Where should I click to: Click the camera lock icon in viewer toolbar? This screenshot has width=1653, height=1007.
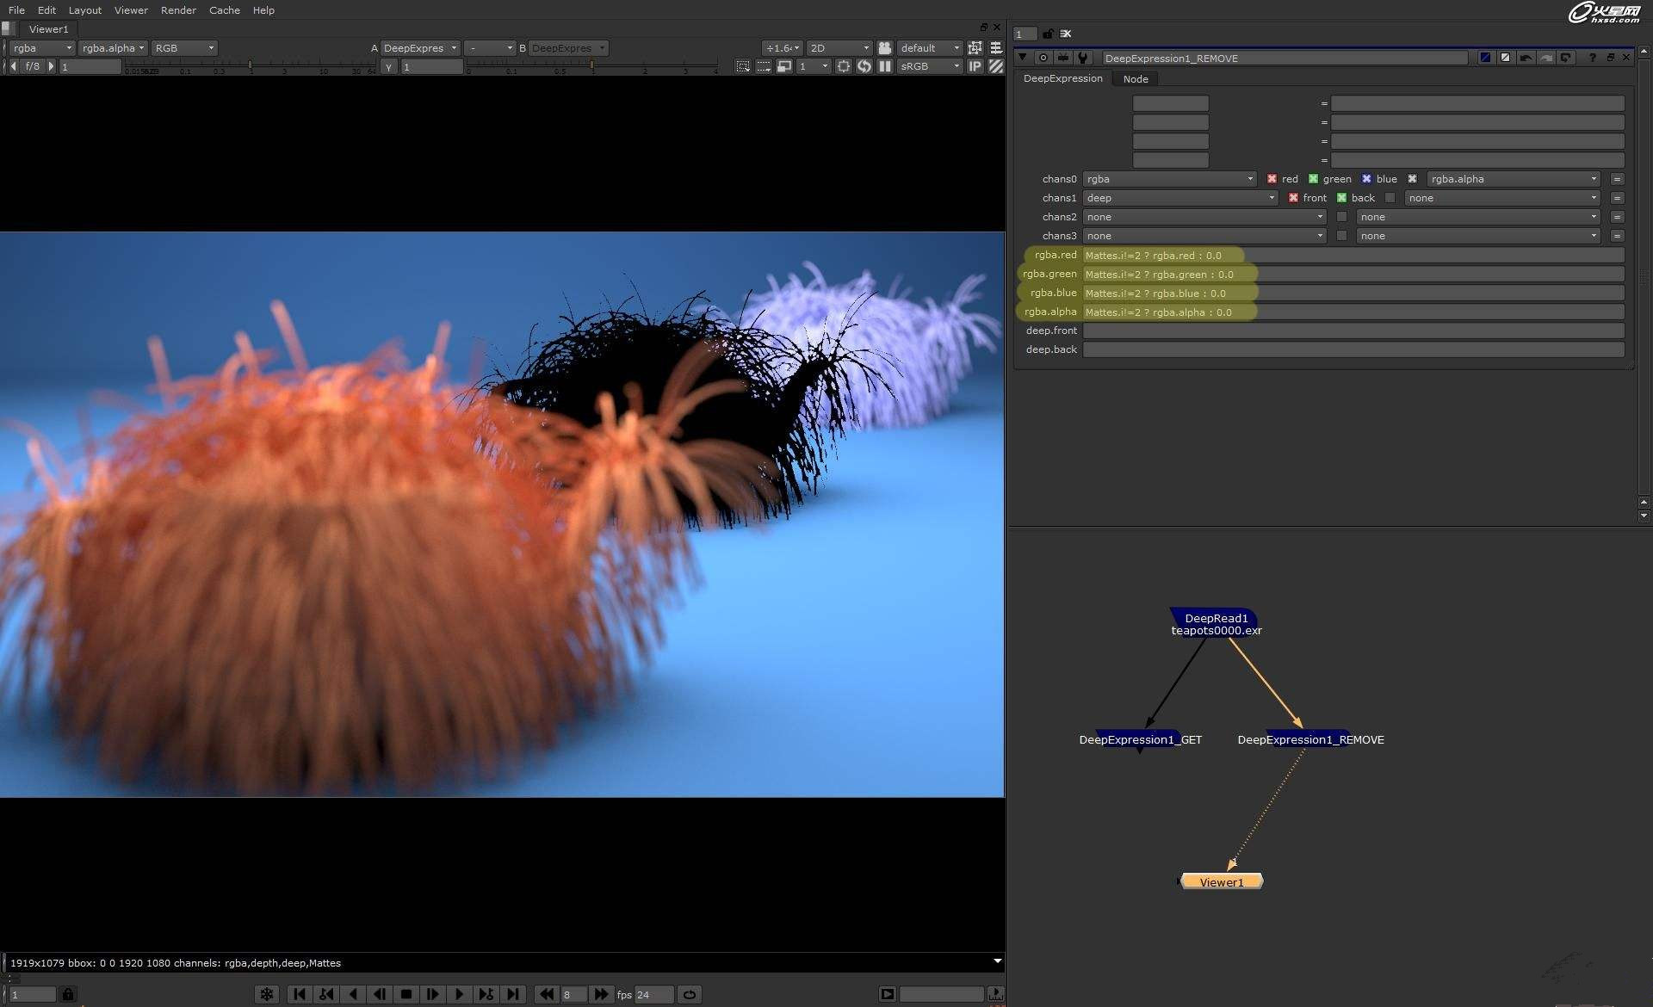pyautogui.click(x=884, y=48)
